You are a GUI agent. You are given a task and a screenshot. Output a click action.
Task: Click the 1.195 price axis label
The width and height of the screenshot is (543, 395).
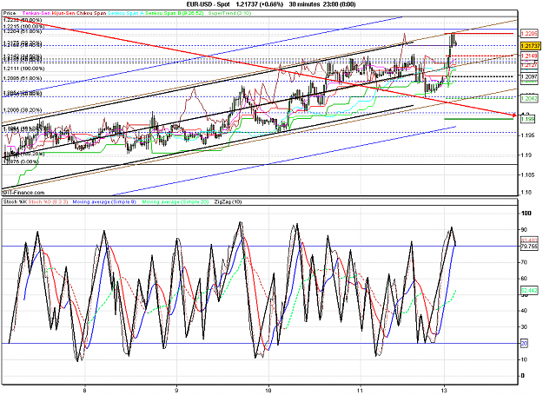click(x=528, y=135)
